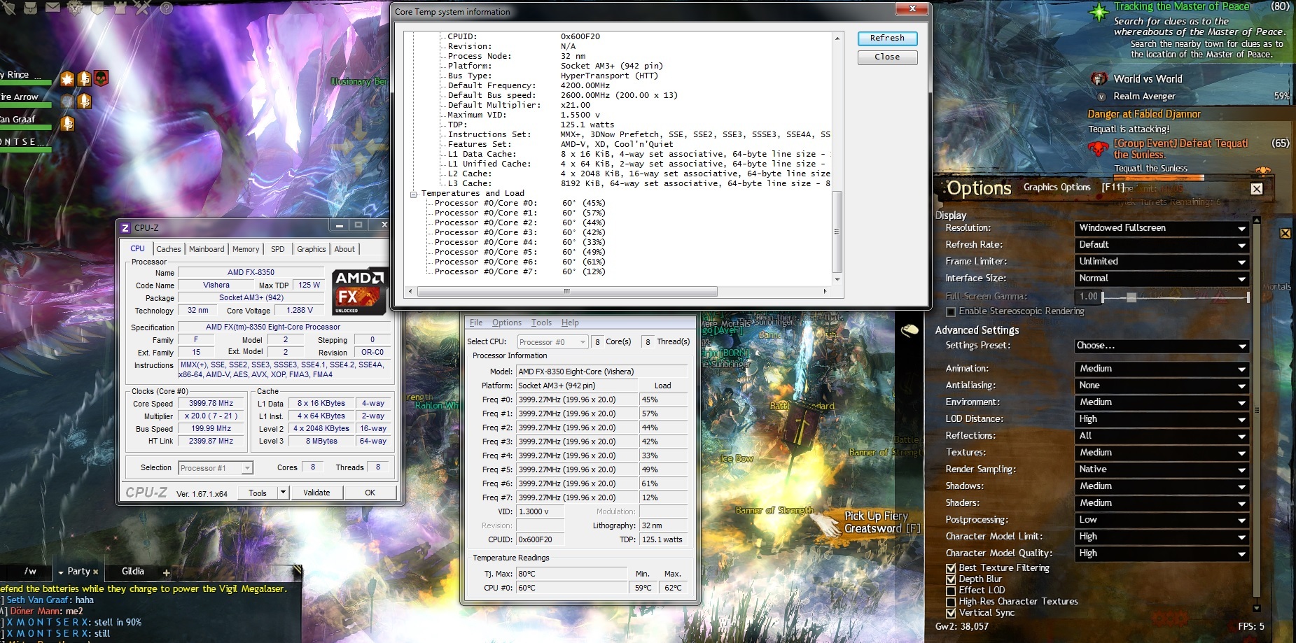Disable the Vertical Sync checkbox

tap(951, 613)
